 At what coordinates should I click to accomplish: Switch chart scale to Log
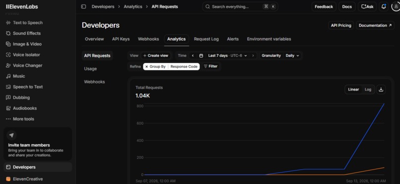[368, 90]
